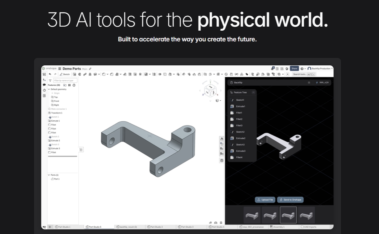This screenshot has width=379, height=234.
Task: Open the App Store grid icon
Action: click(282, 69)
